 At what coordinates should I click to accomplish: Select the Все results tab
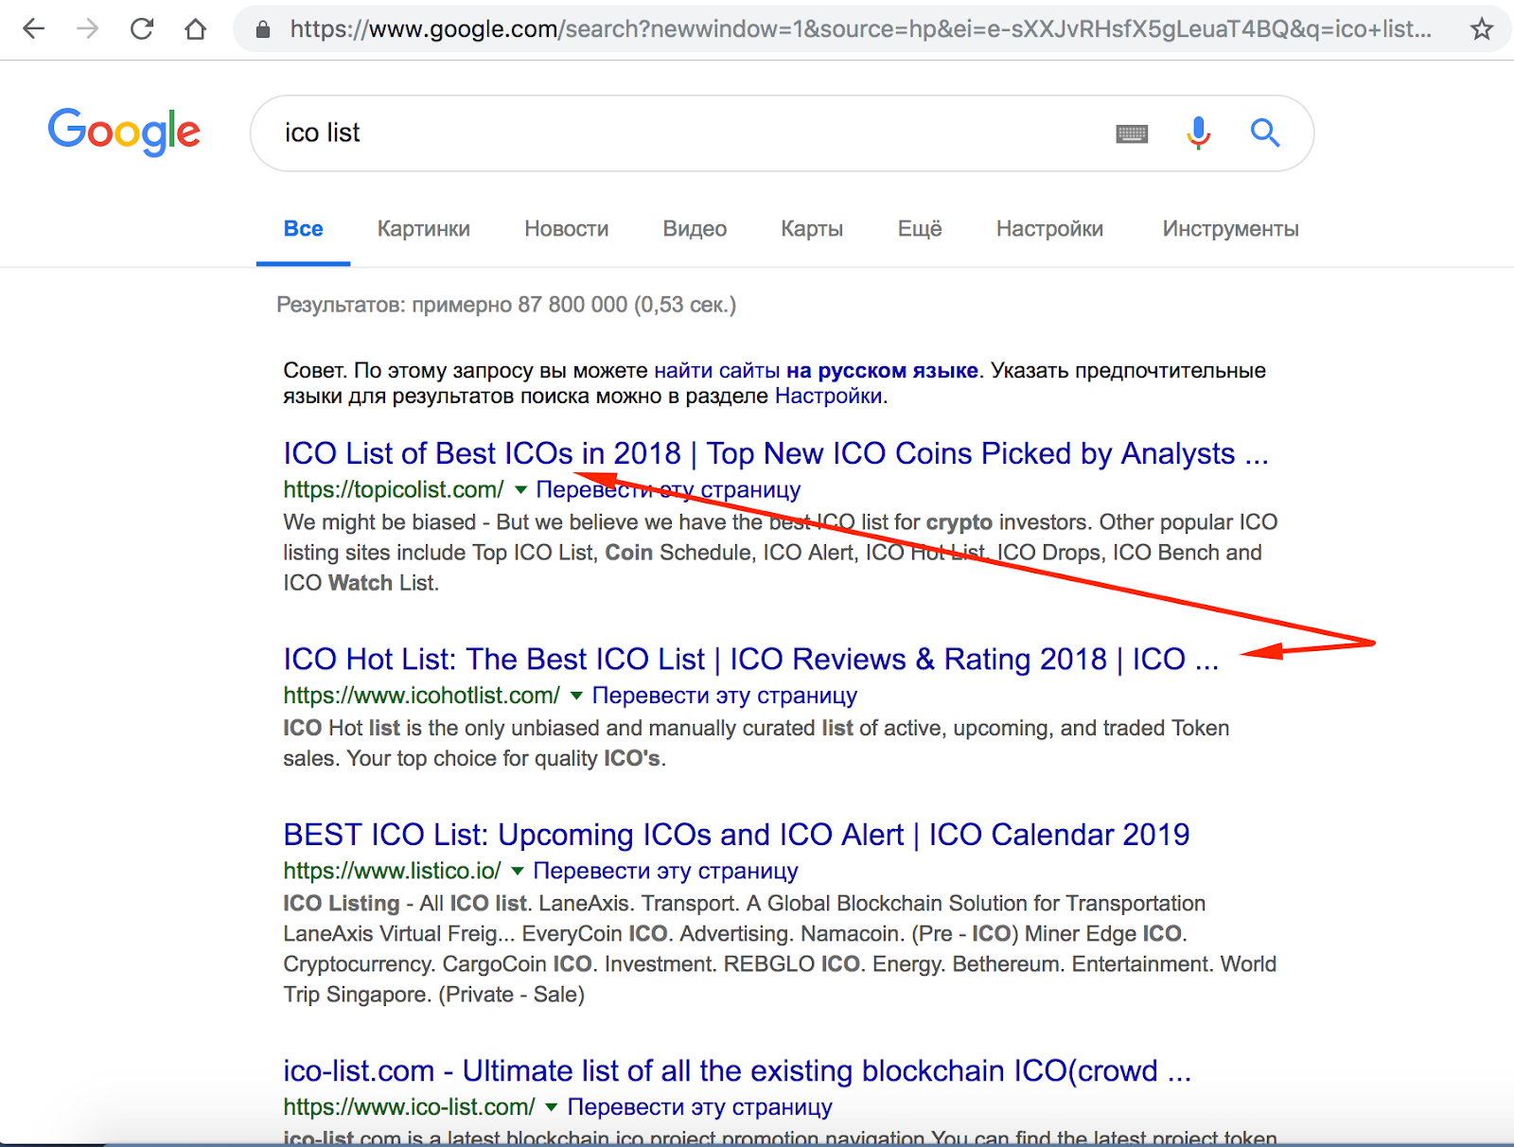[x=303, y=229]
